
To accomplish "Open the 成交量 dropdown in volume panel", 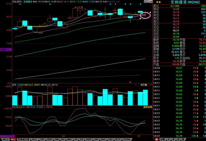I will pyautogui.click(x=144, y=85).
